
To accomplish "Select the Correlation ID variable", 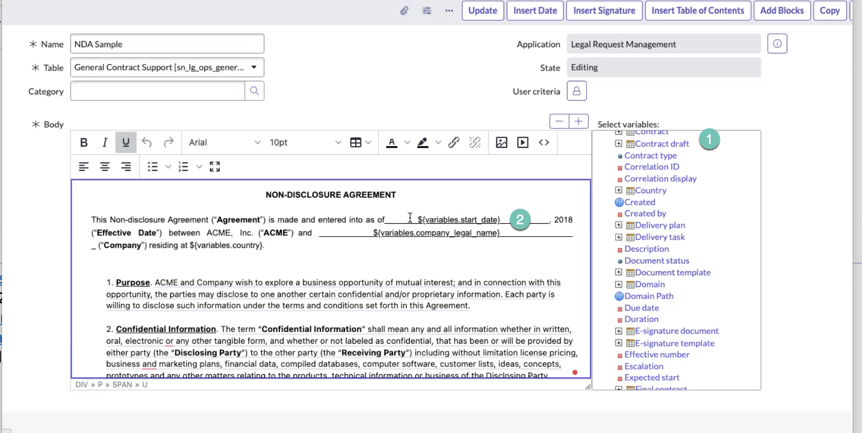I will coord(652,167).
